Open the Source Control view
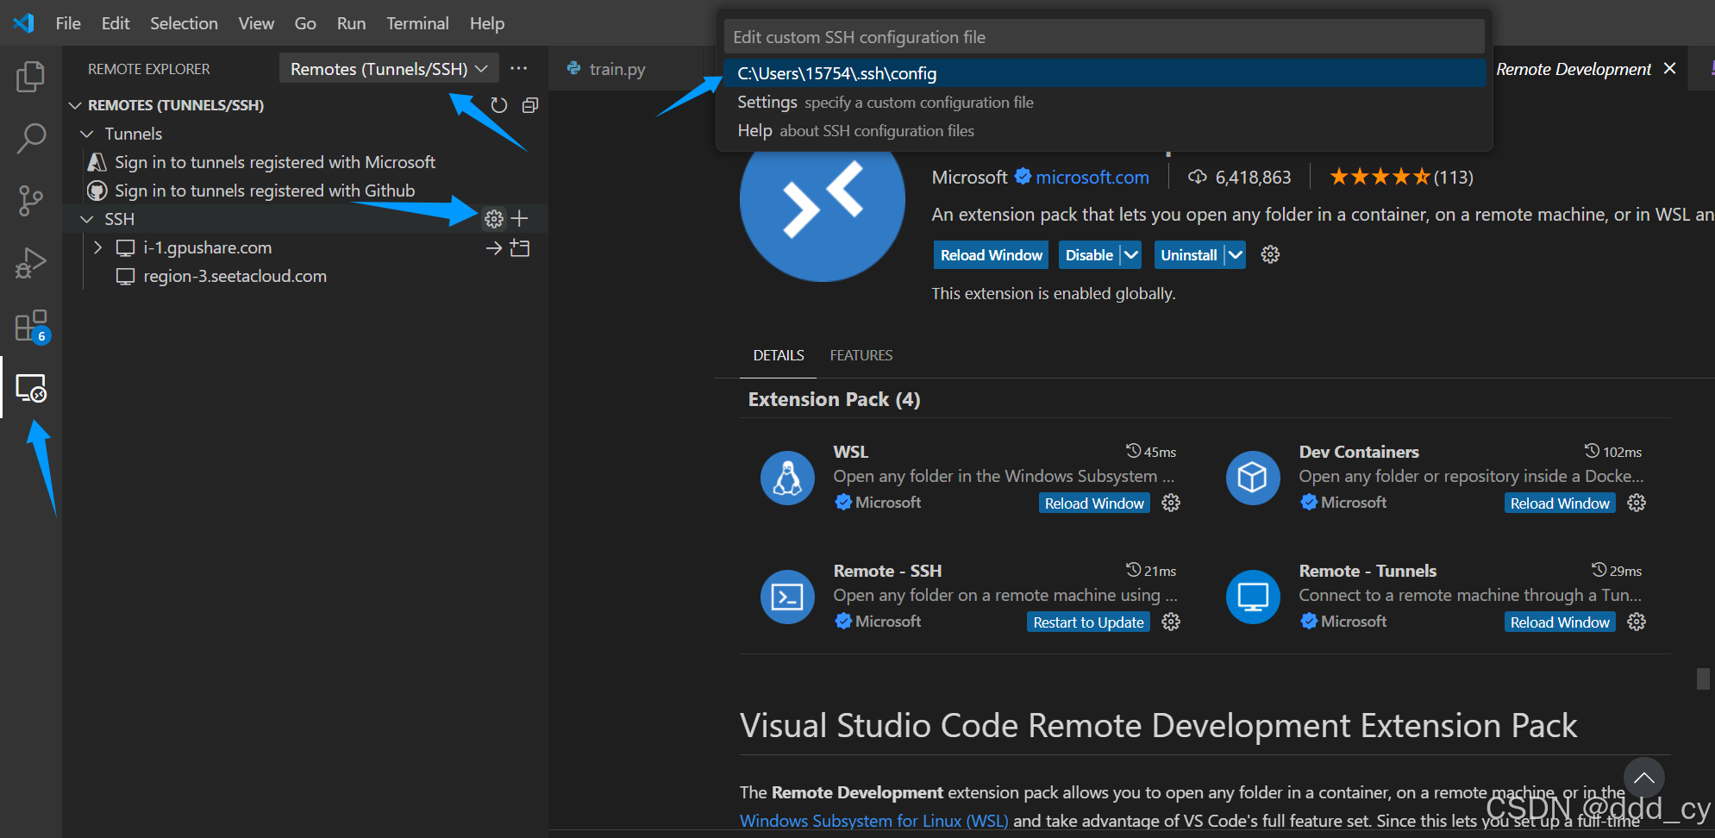 coord(31,201)
